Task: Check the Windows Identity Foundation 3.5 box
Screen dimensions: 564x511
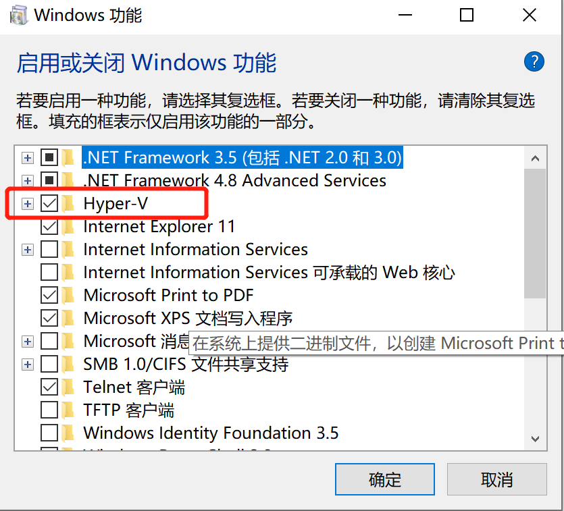Action: click(x=49, y=433)
